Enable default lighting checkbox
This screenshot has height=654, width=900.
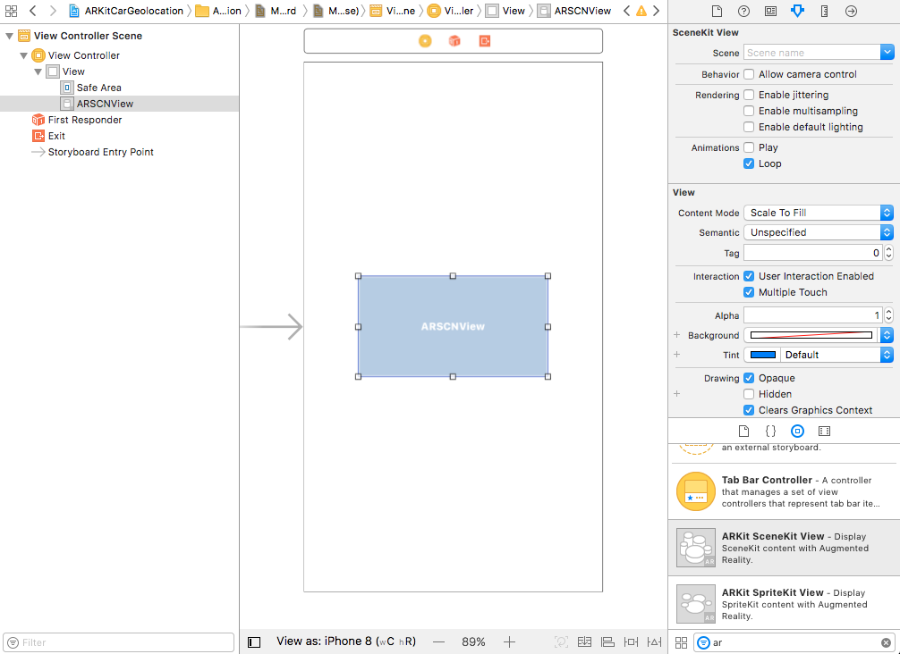[749, 127]
